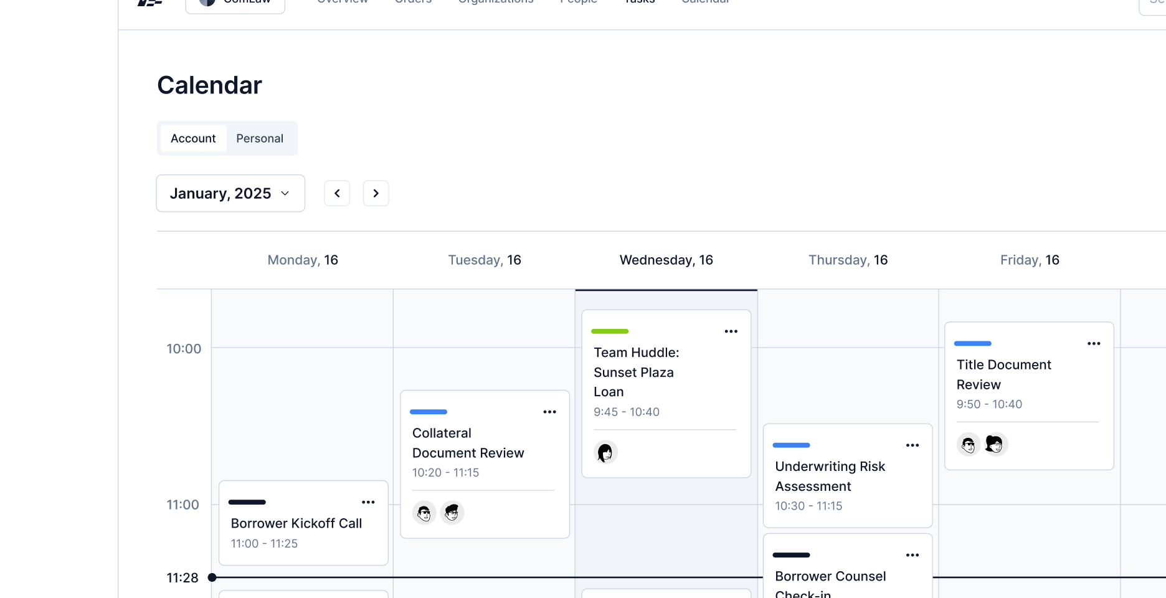Open Title Document Review more options
This screenshot has width=1166, height=598.
[x=1094, y=344]
